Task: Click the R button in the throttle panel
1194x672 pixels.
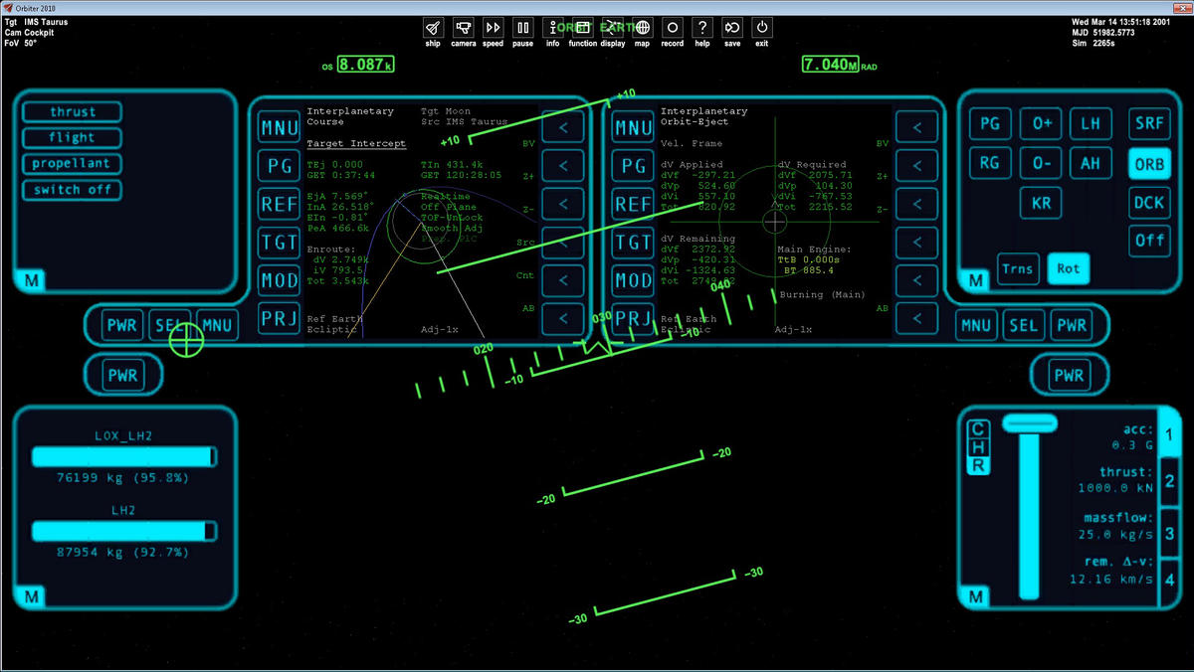Action: point(979,465)
